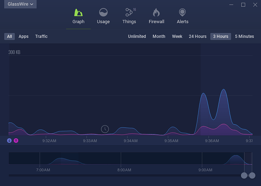Click the left timeline range slider handle
The image size is (261, 186).
pos(244,175)
